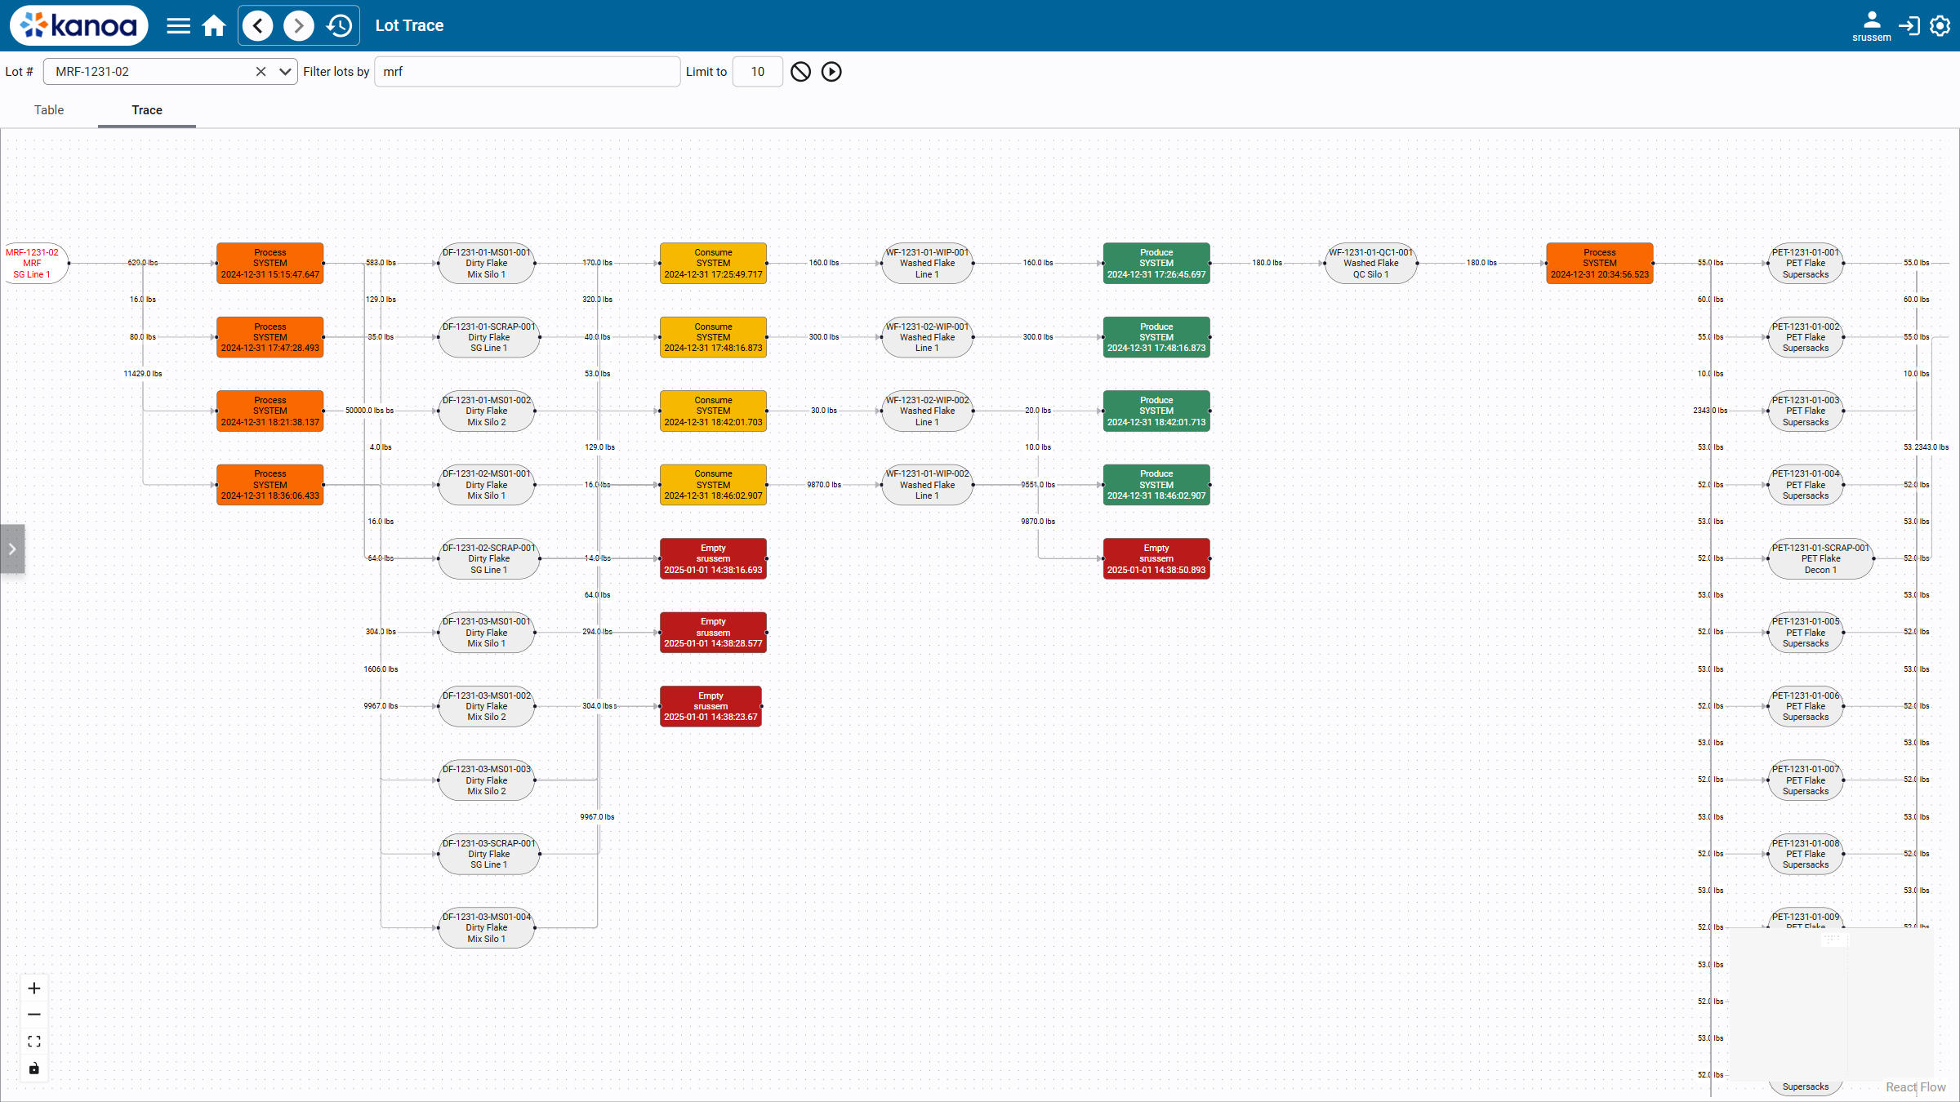Screen dimensions: 1960x1102
Task: Clear the MRF-1231-02 lot selection
Action: point(261,71)
